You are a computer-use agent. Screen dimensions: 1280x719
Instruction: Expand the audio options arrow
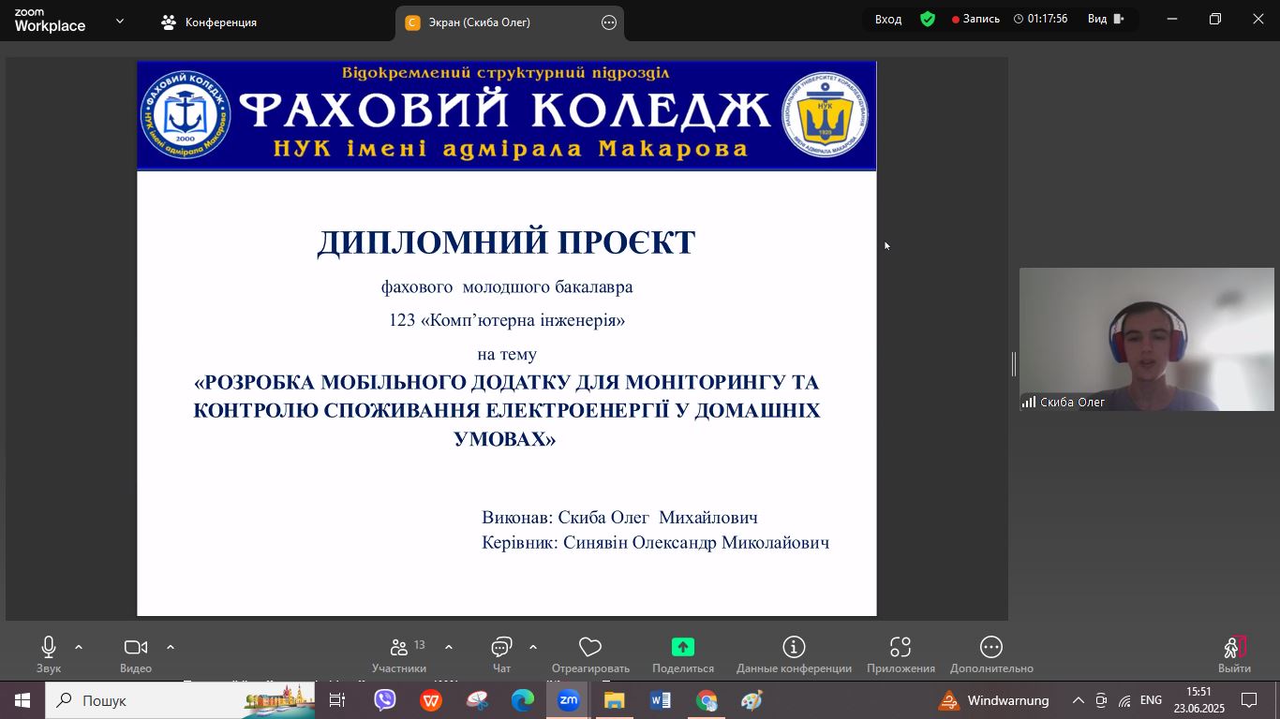[x=79, y=647]
